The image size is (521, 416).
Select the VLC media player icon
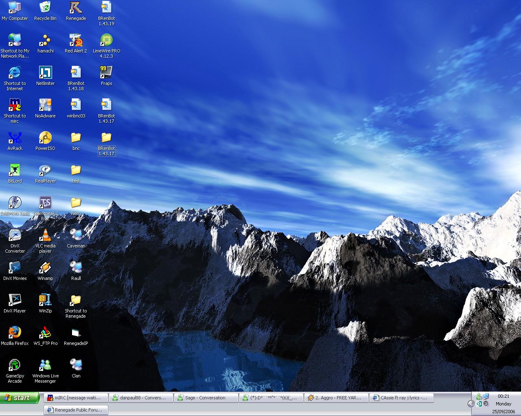[45, 235]
